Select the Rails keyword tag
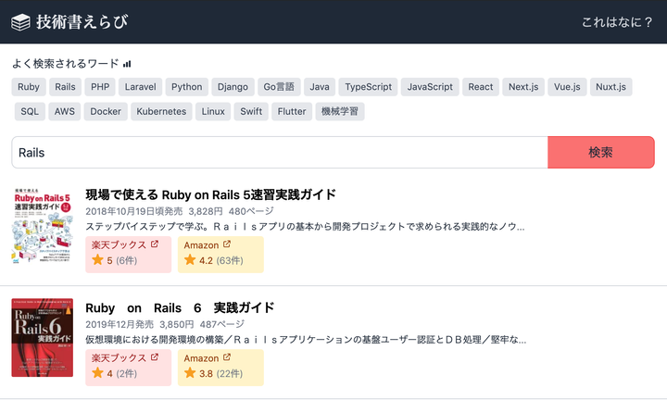 click(65, 87)
